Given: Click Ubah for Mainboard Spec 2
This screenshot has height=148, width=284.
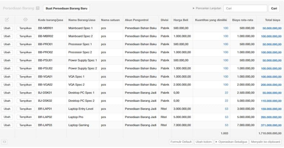Looking at the screenshot, I should (7, 36).
